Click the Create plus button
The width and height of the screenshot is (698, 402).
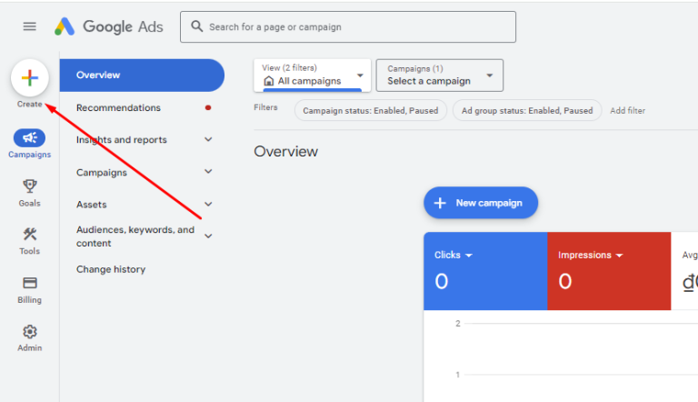click(x=30, y=78)
